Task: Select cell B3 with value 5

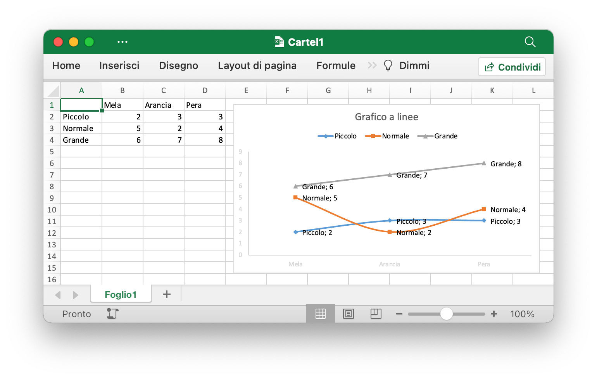Action: 123,128
